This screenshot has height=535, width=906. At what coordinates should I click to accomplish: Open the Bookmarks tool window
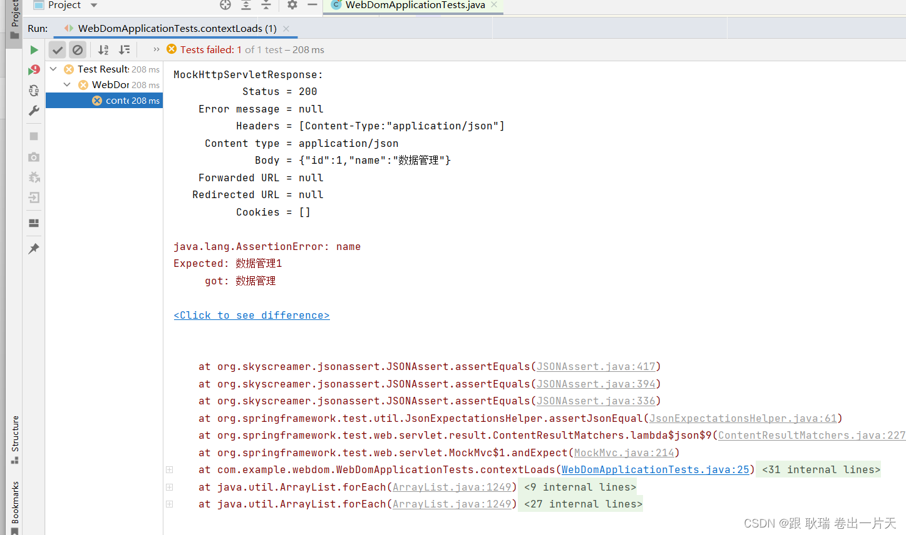[x=14, y=507]
